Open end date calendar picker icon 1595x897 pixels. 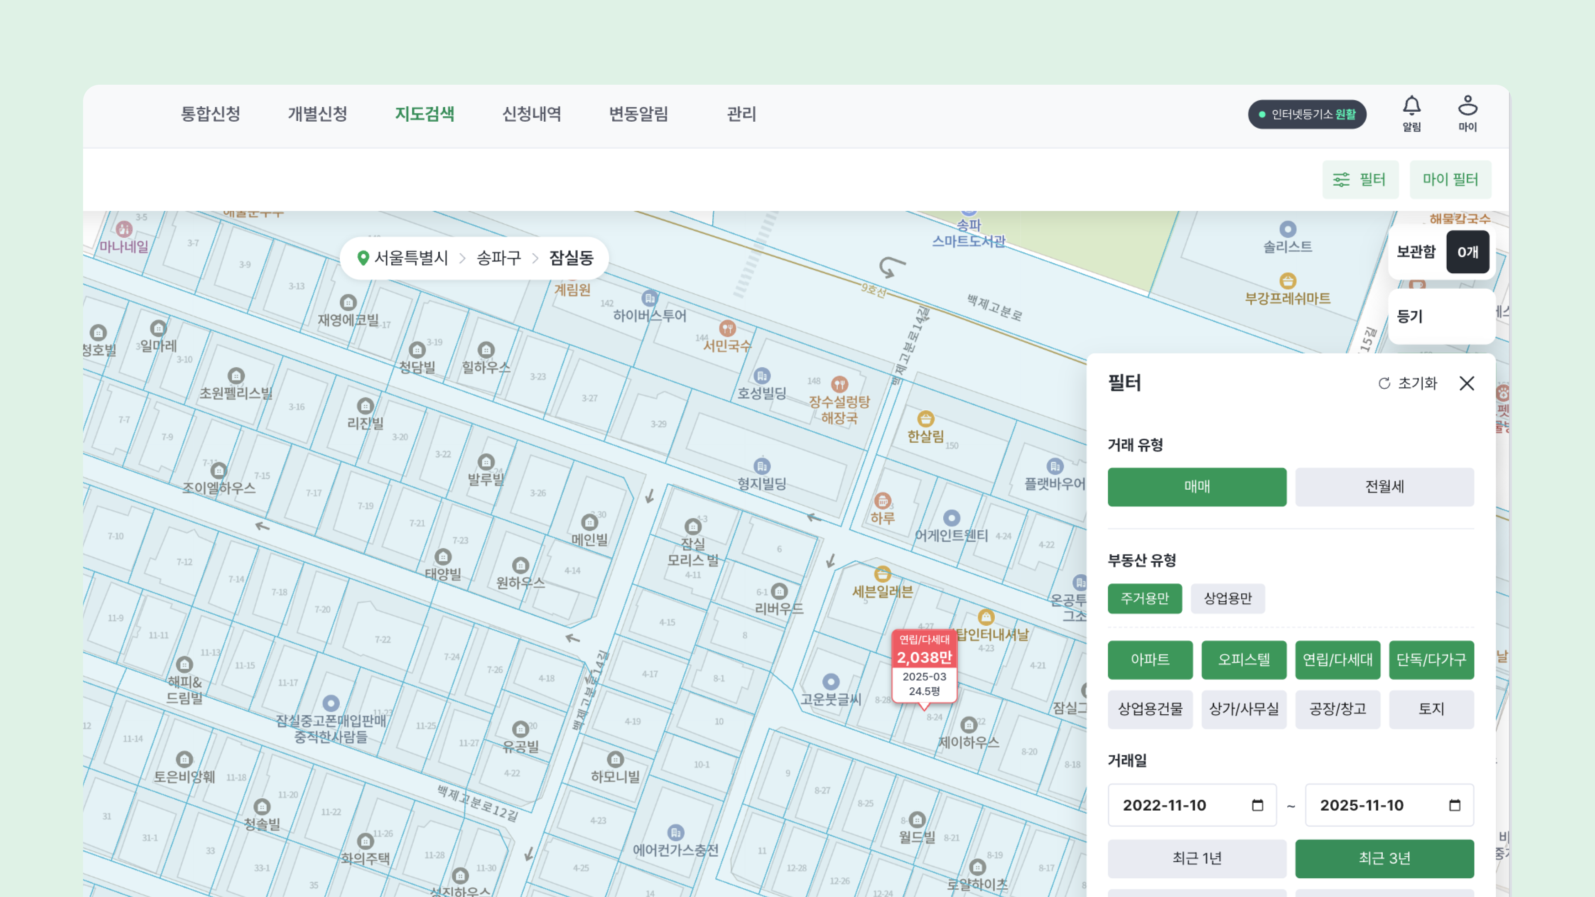1455,805
